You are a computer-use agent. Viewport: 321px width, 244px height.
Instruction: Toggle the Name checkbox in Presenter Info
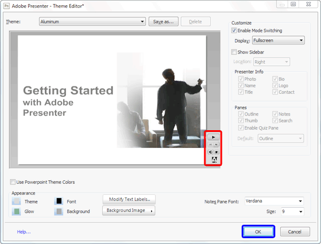click(x=240, y=85)
